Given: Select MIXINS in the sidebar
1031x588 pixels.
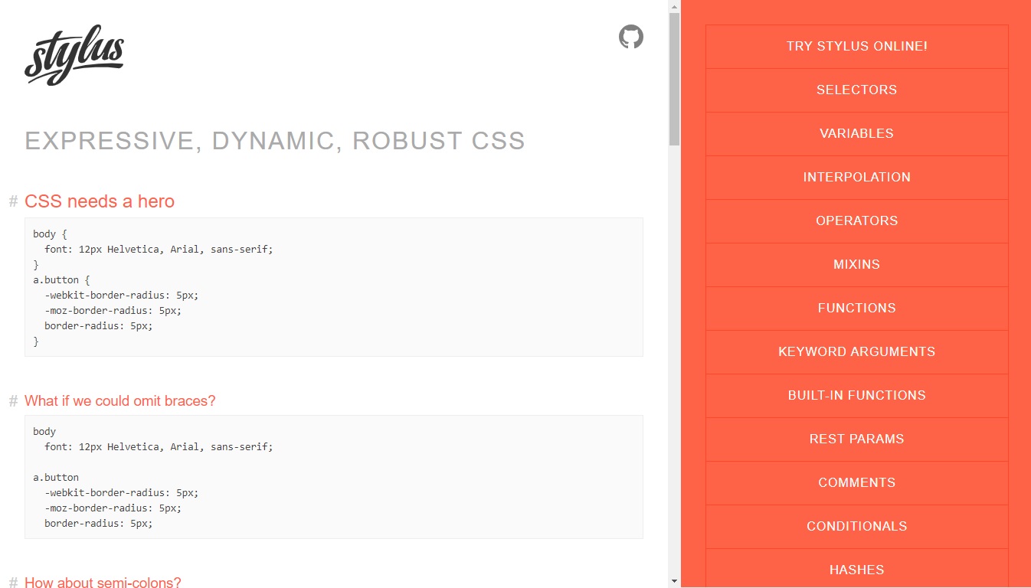Looking at the screenshot, I should pos(856,264).
